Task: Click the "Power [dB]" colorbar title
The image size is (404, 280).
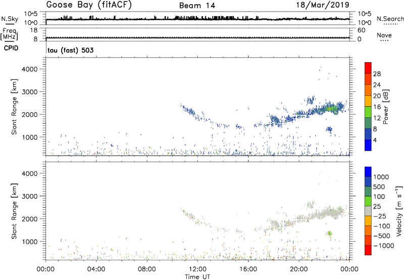Action: [x=386, y=107]
